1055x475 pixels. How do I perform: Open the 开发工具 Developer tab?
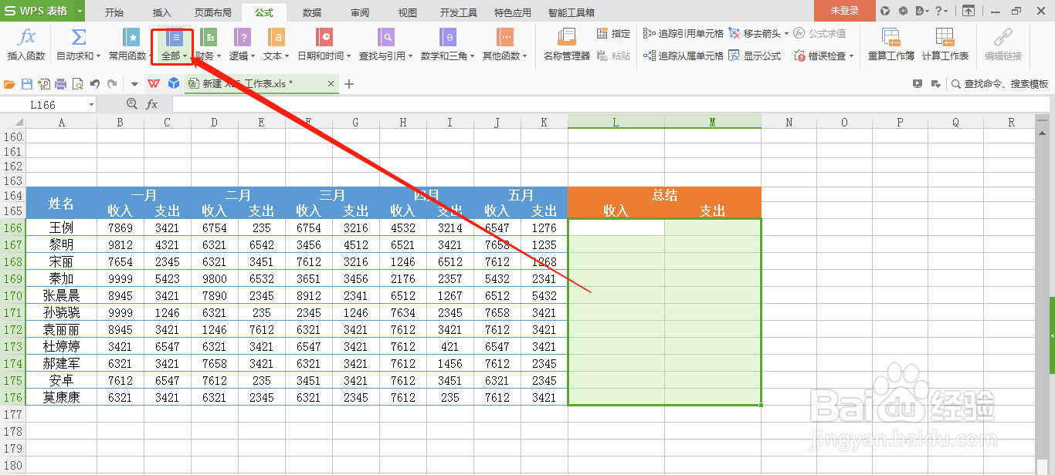[x=459, y=12]
